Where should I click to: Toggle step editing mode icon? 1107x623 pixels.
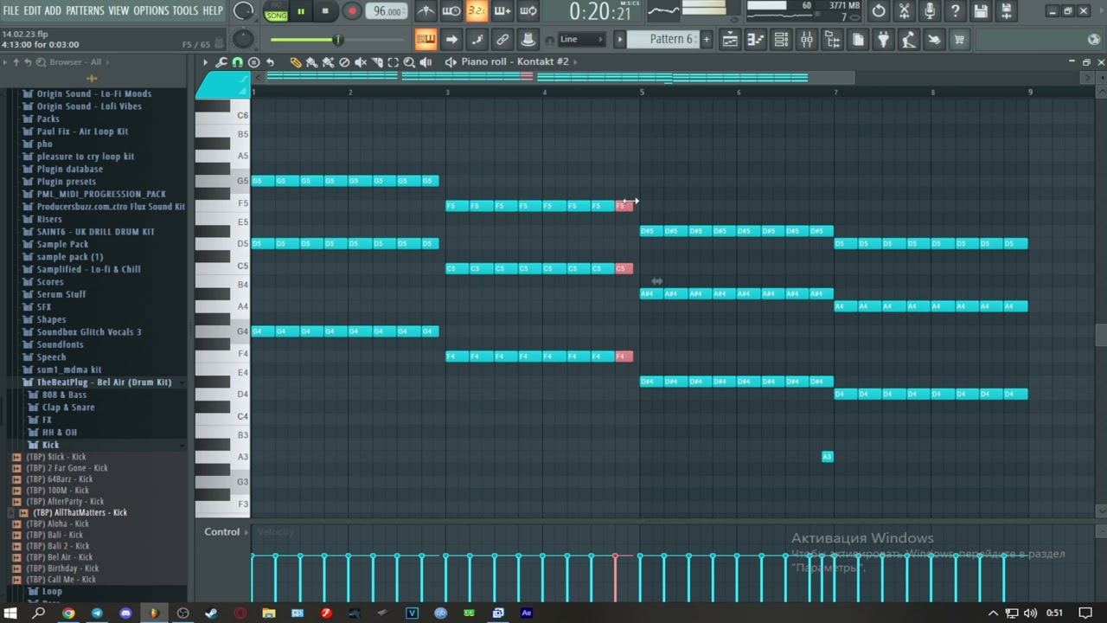(x=477, y=39)
